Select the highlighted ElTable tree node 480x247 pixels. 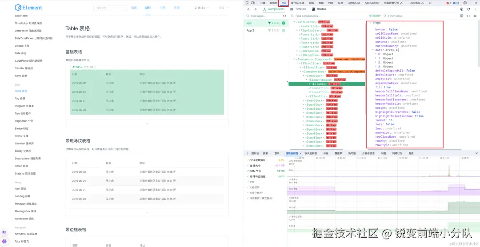(x=327, y=84)
